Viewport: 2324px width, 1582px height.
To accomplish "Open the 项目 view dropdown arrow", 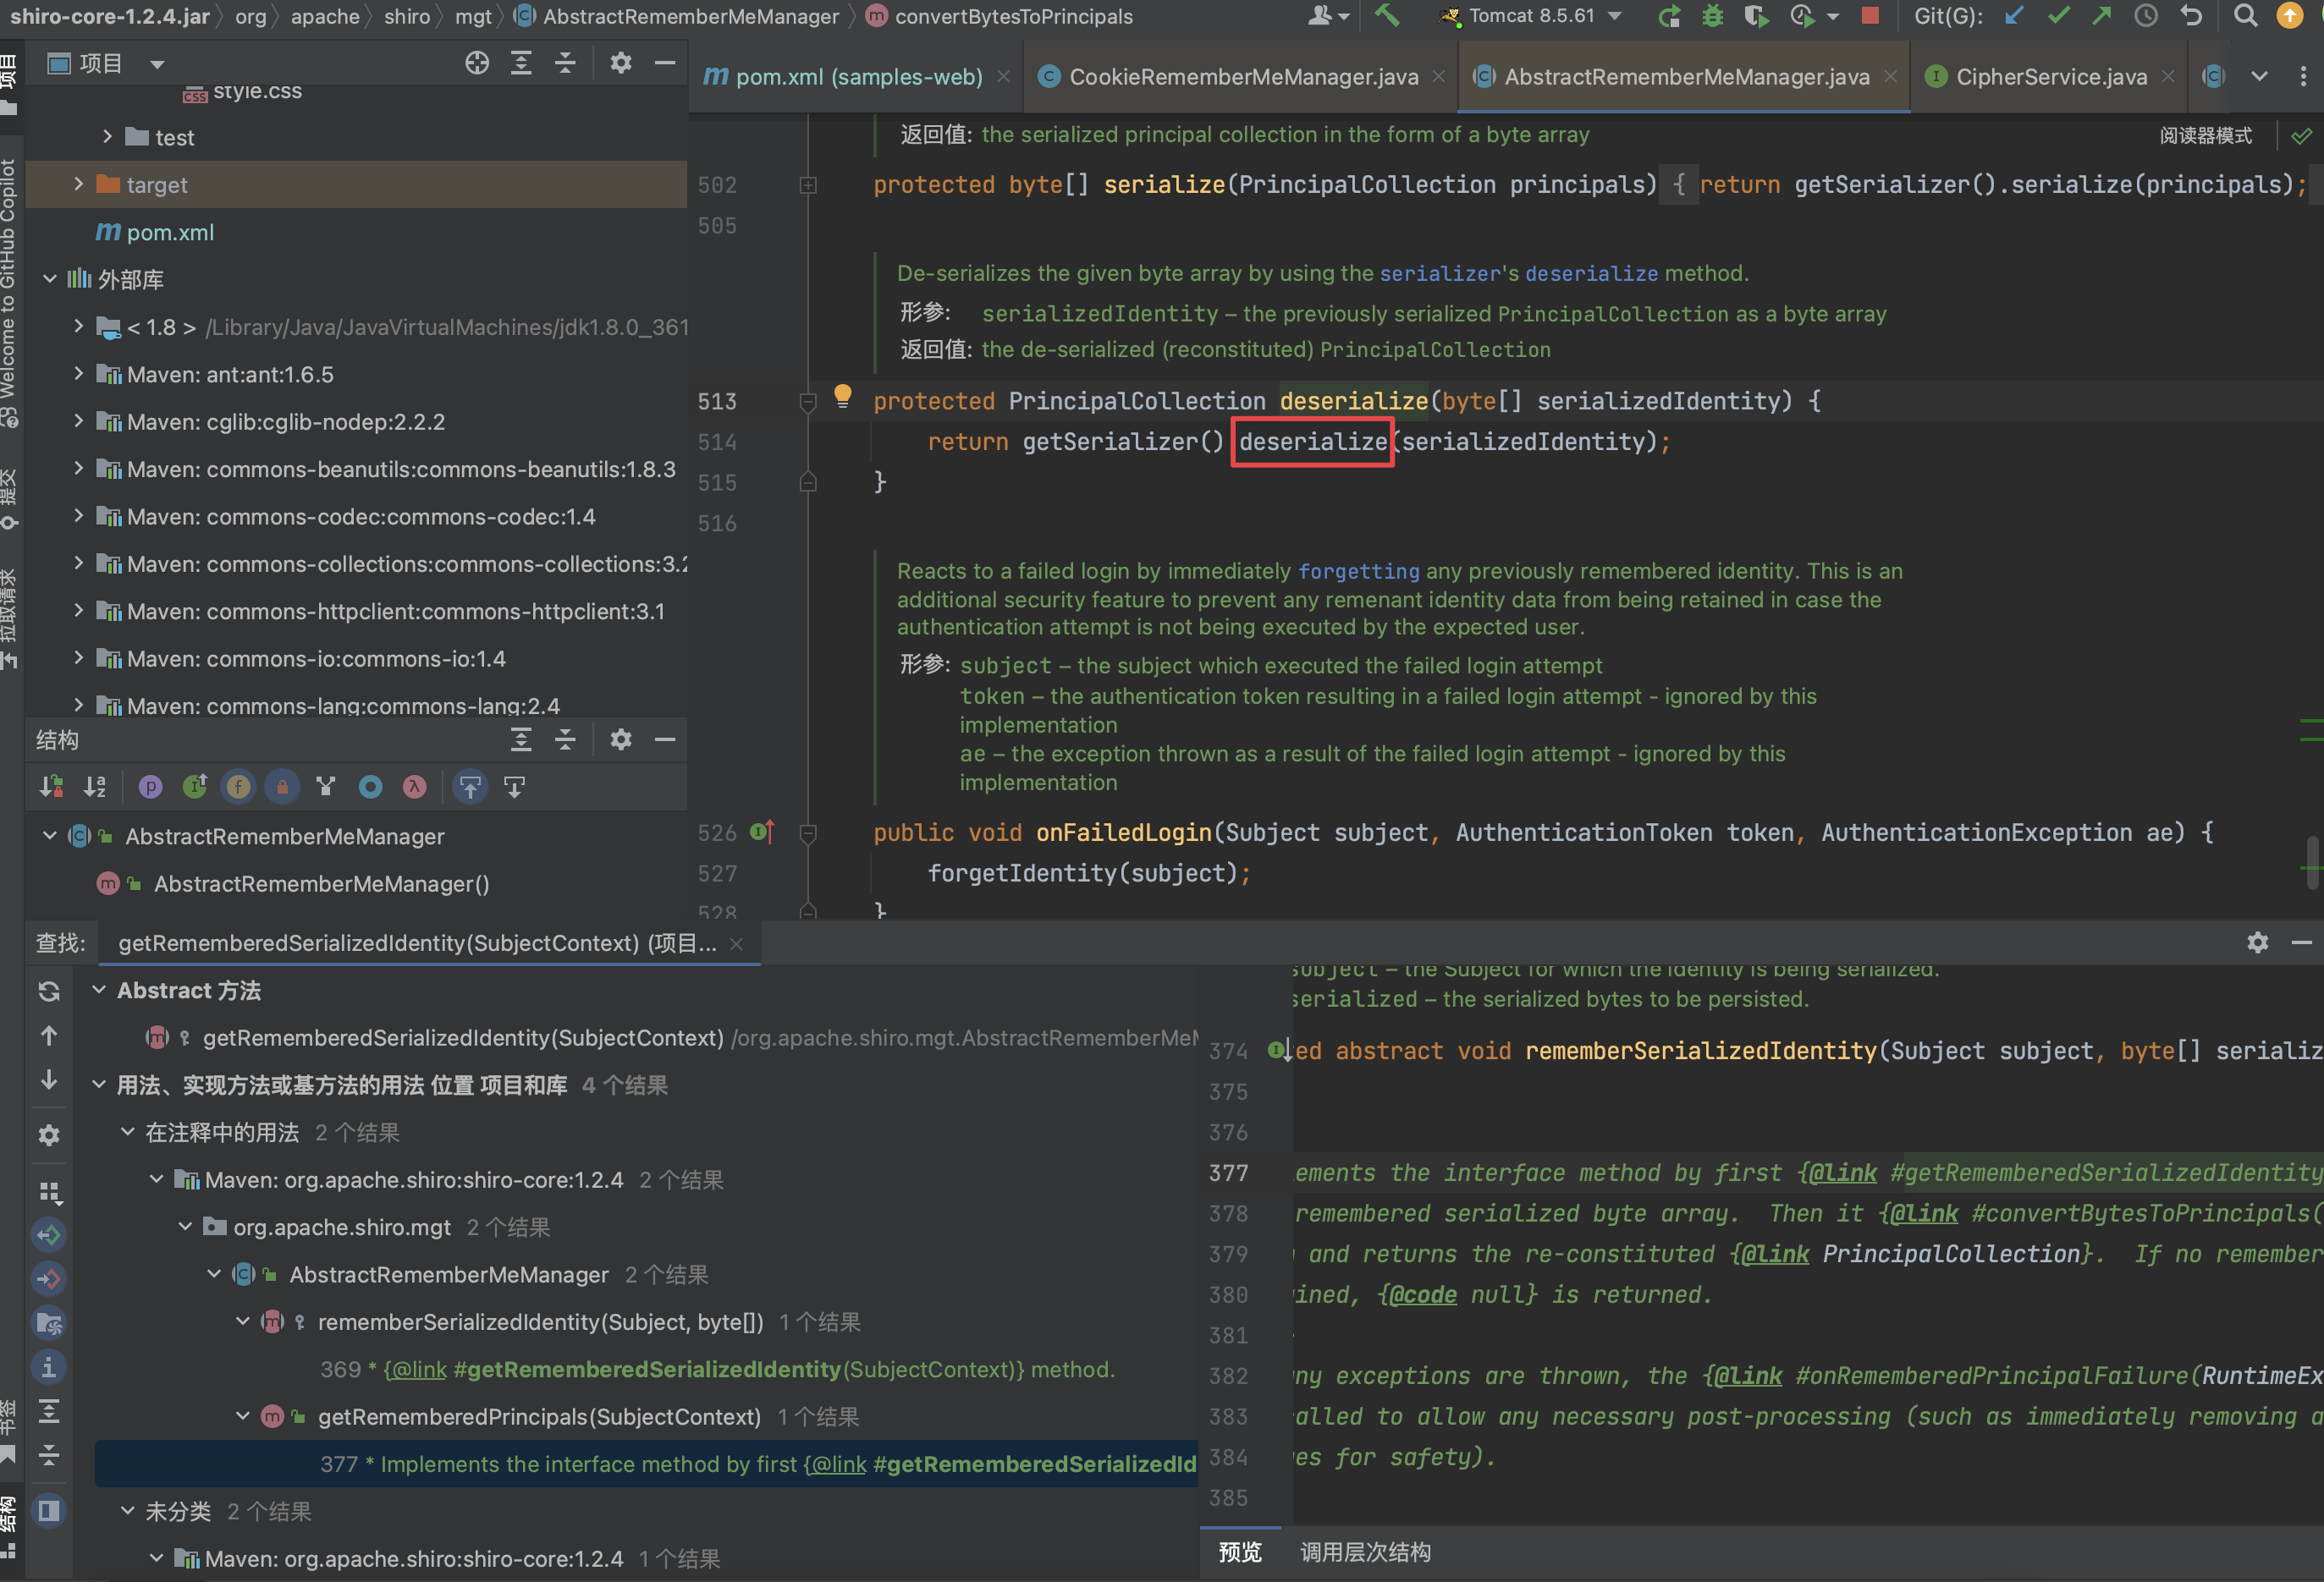I will [157, 64].
